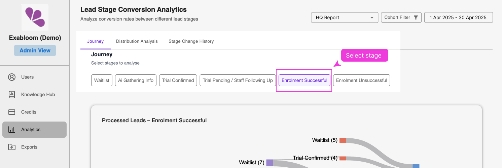Expand the HQ Report dropdown arrow

372,18
